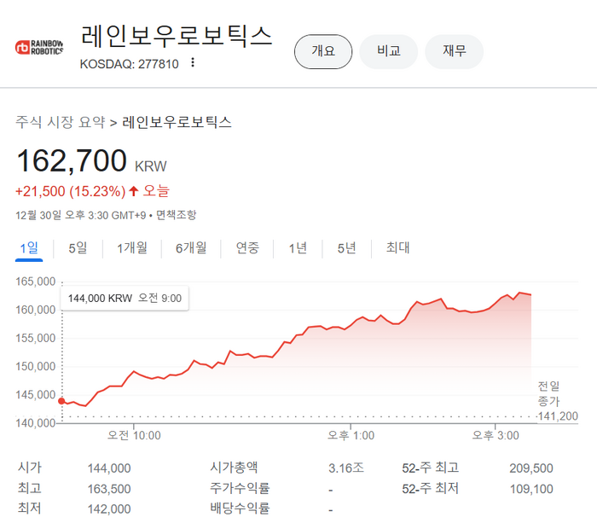This screenshot has height=523, width=597.
Task: Click the 오전 10:00 axis label
Action: (x=134, y=435)
